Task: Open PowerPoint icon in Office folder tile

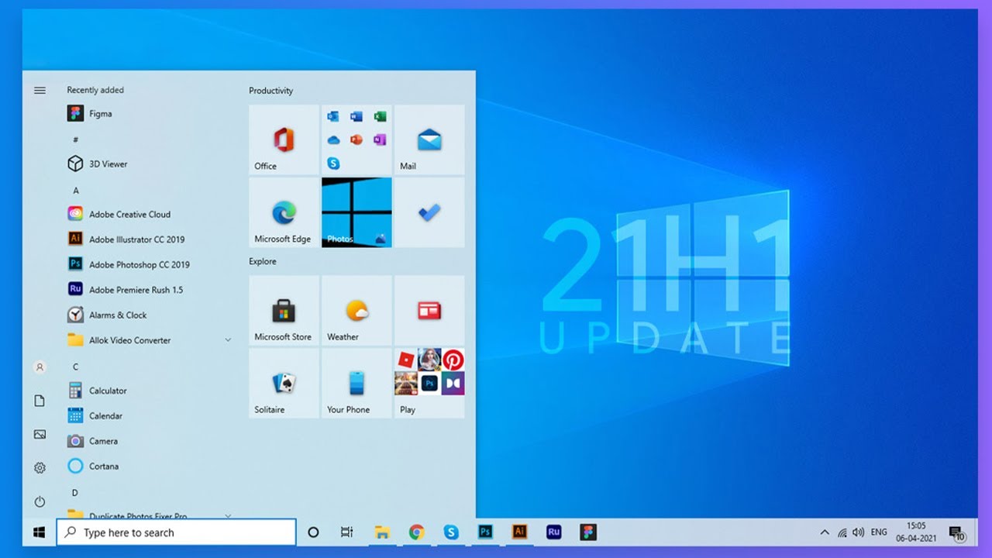Action: coord(356,140)
